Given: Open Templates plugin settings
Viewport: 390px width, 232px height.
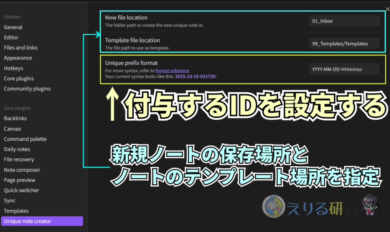Looking at the screenshot, I should point(16,211).
